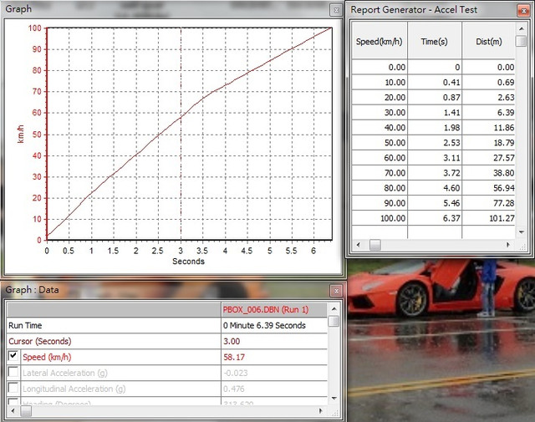Viewport: 535px width, 422px height.
Task: Select the 101.27 distance cell
Action: point(488,218)
